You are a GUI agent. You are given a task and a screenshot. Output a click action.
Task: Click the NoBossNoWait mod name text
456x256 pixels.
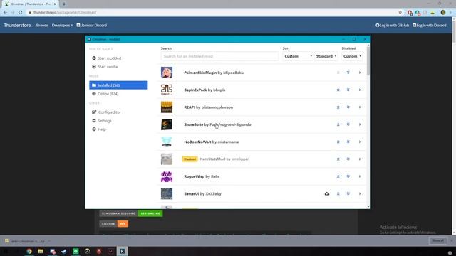[x=197, y=142]
